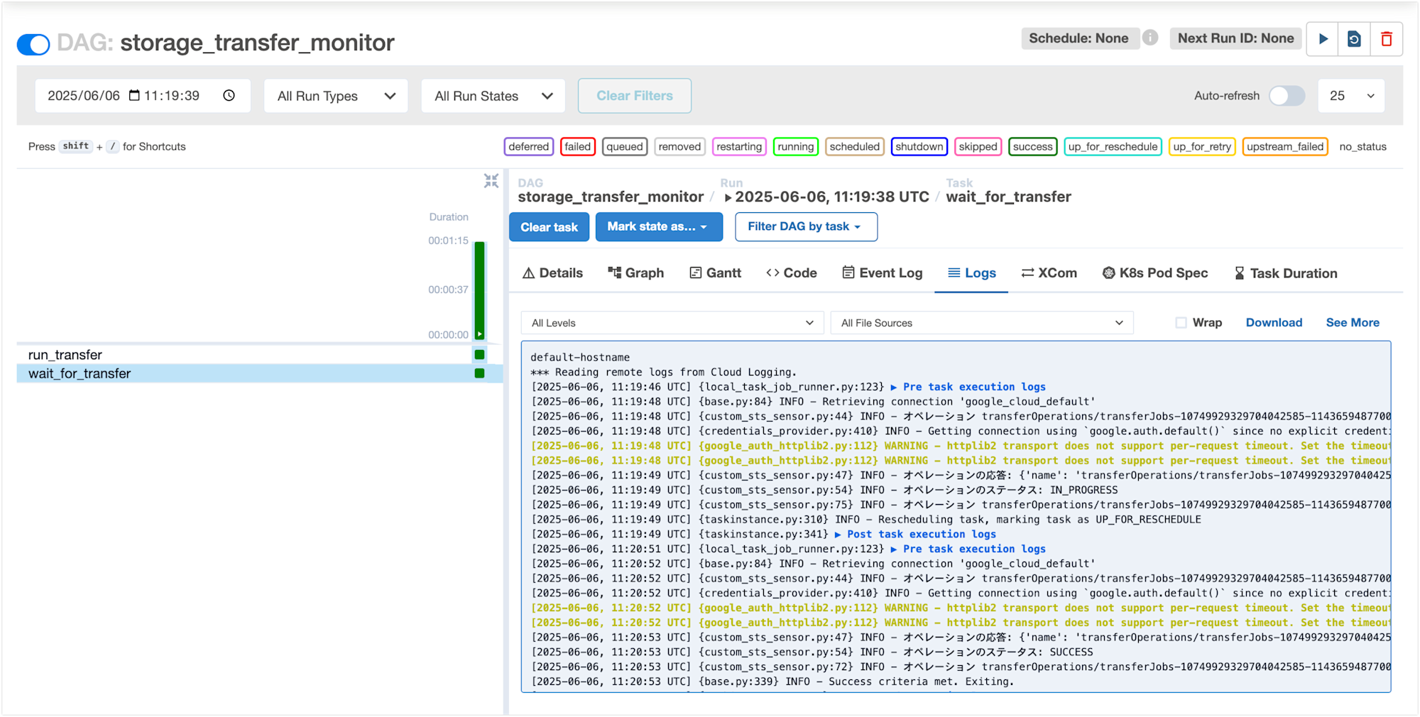Image resolution: width=1420 pixels, height=717 pixels.
Task: Toggle the Auto-refresh switch
Action: click(x=1287, y=96)
